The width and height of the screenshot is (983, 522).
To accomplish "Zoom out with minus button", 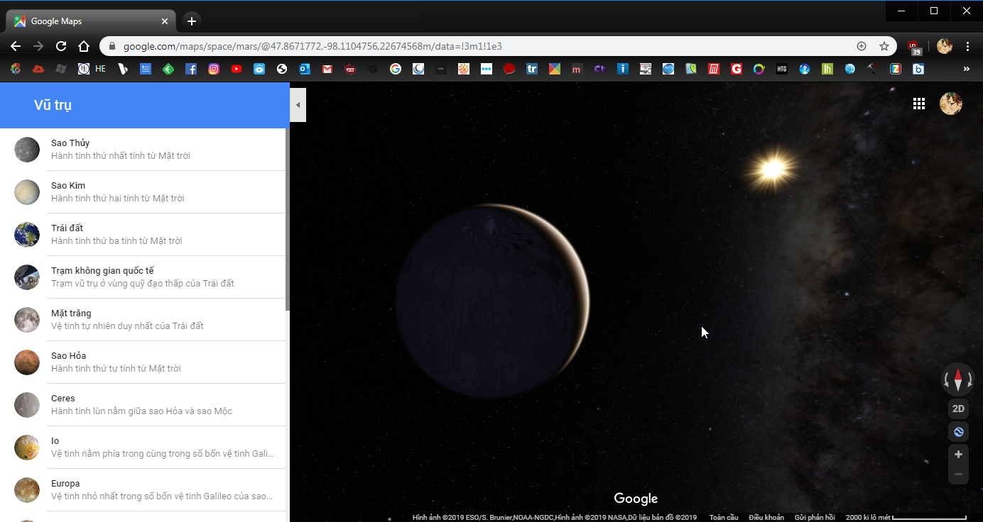I will pos(958,474).
